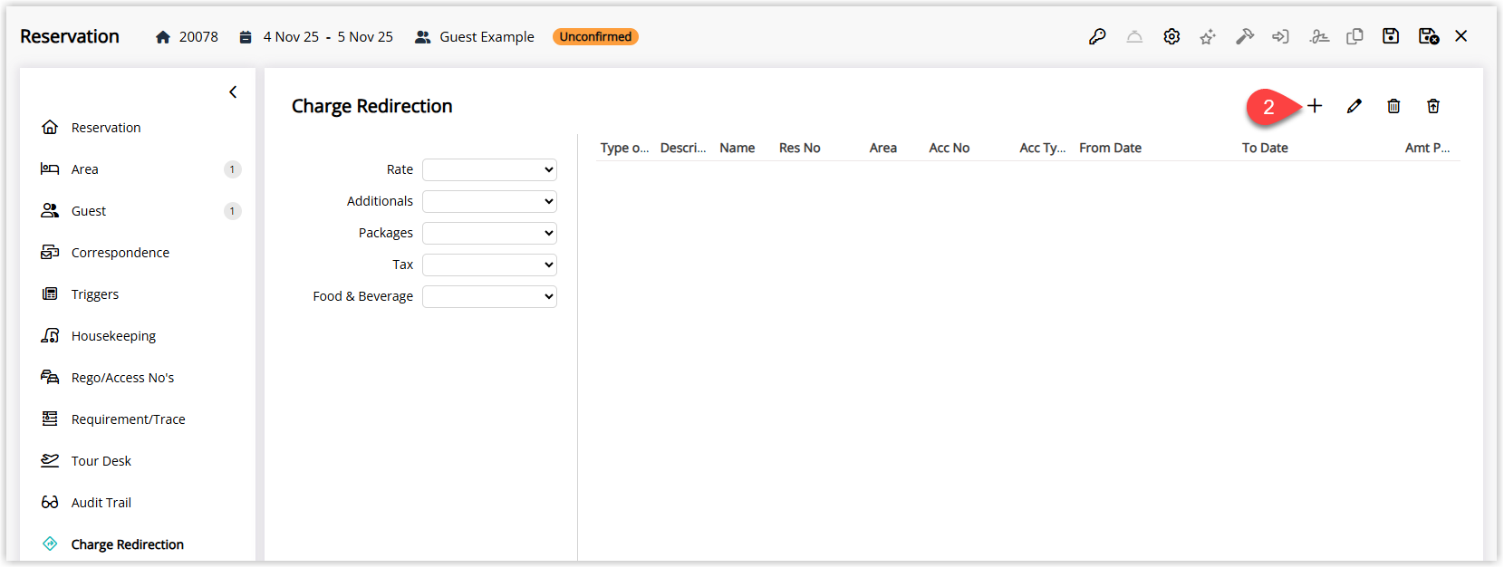The width and height of the screenshot is (1504, 568).
Task: Click the From Date column header
Action: pyautogui.click(x=1111, y=148)
